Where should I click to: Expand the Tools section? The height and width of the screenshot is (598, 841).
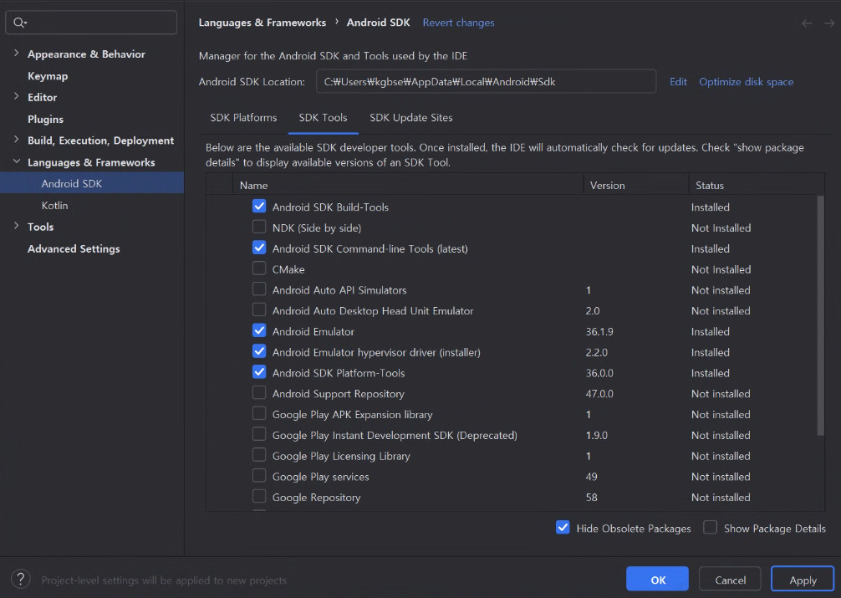pos(16,226)
